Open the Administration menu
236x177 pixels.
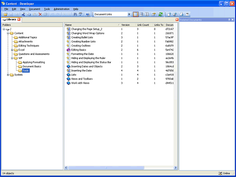point(62,9)
